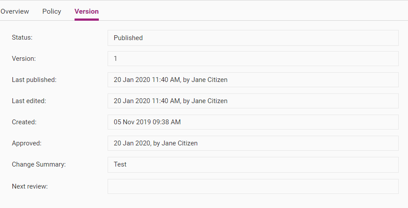Screen dimensions: 408x208
Task: Select the Version tab
Action: [x=86, y=11]
